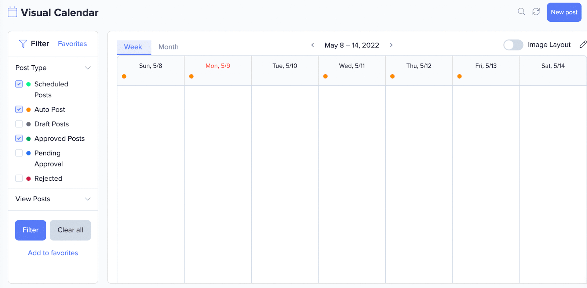
Task: Go to next week arrow
Action: pyautogui.click(x=391, y=45)
